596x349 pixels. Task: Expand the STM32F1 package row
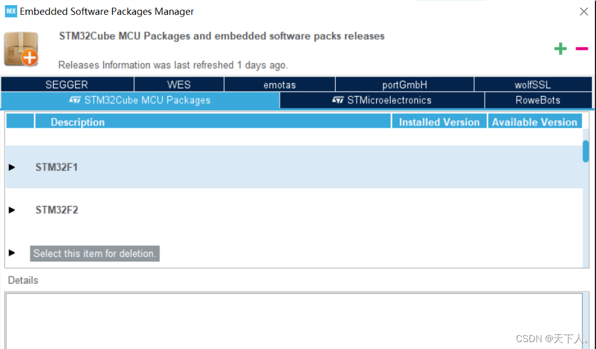[x=12, y=167]
